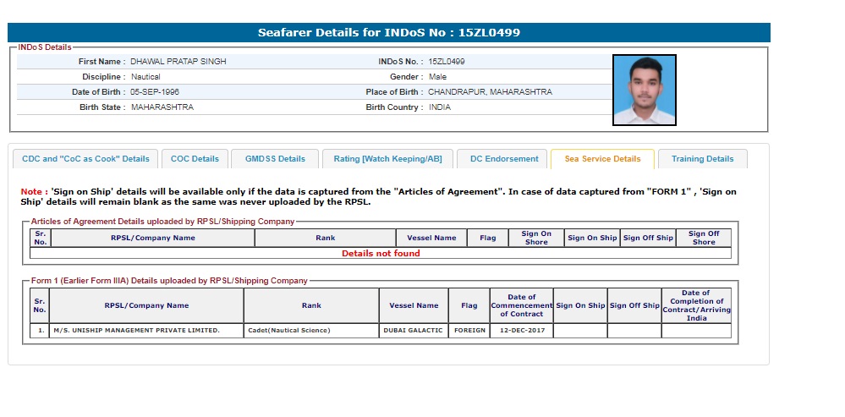Click the "Details not found" message row
The width and height of the screenshot is (845, 417).
(381, 253)
